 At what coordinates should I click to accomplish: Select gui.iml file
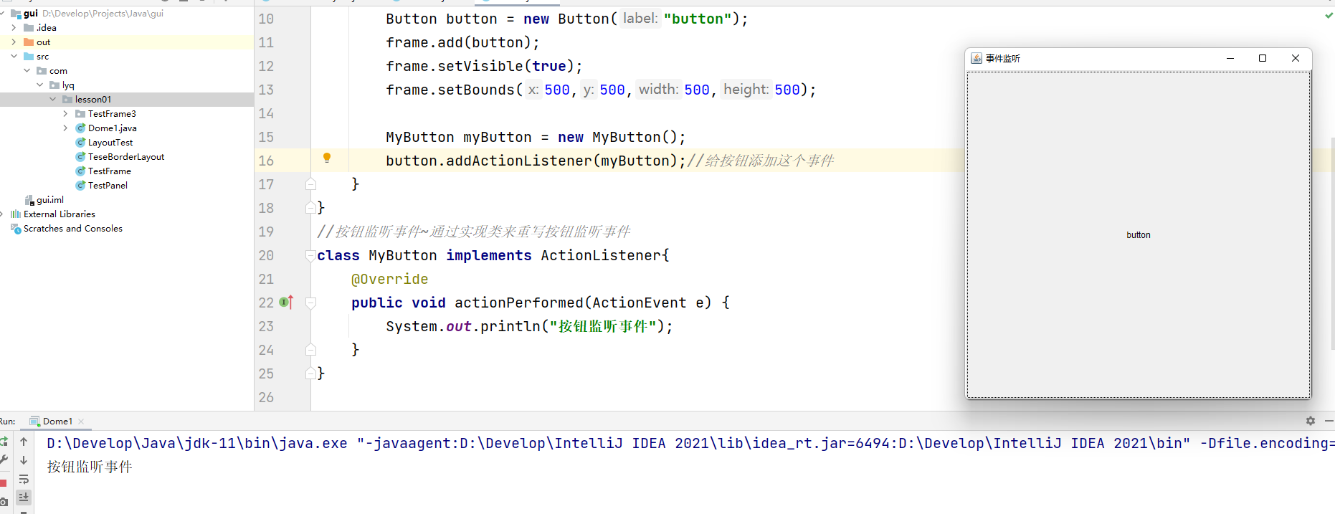point(50,200)
